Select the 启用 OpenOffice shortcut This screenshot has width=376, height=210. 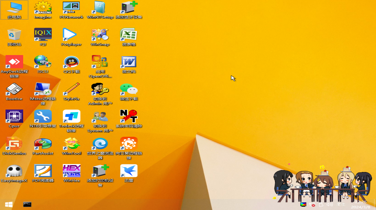point(100,67)
